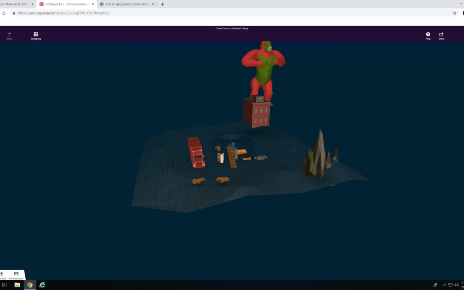Click the Redo button

tap(9, 36)
